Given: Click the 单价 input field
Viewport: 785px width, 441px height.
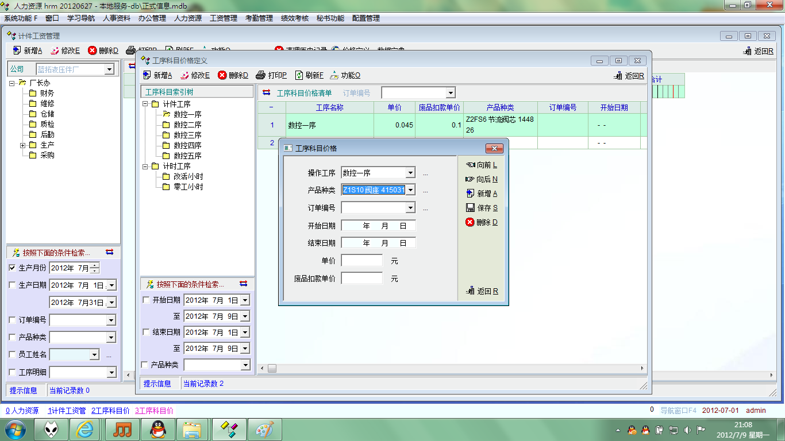Looking at the screenshot, I should pos(361,261).
